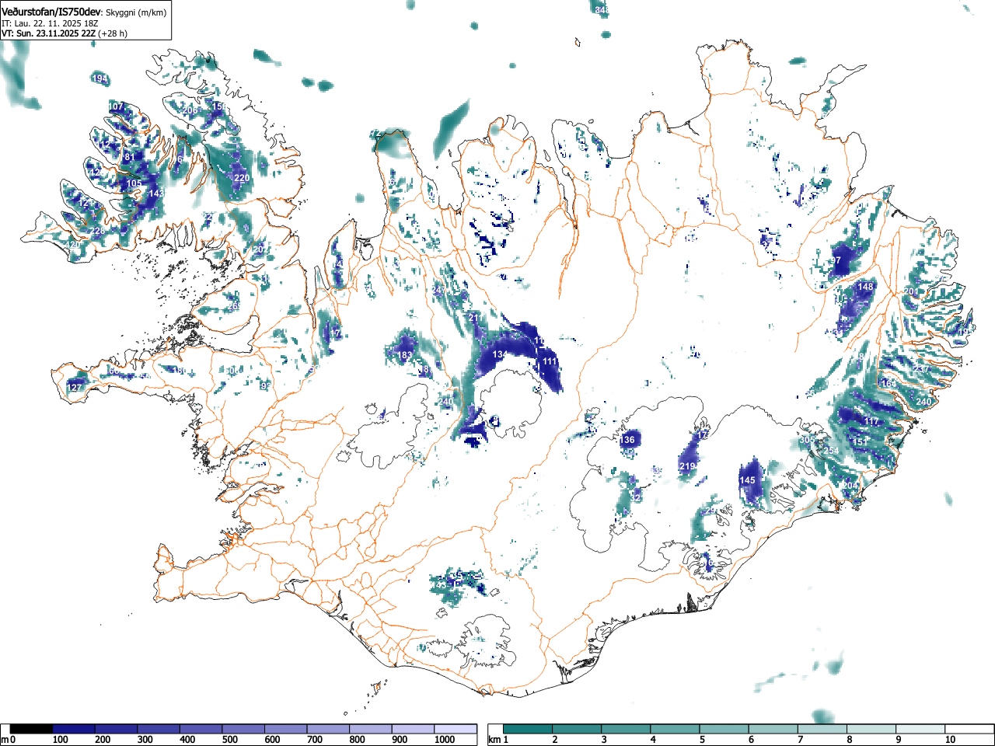995x746 pixels.
Task: Select the 900–1000 m palest swatch
Action: (x=413, y=729)
